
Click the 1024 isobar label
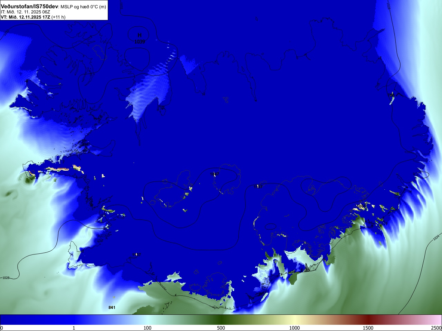pos(436,237)
